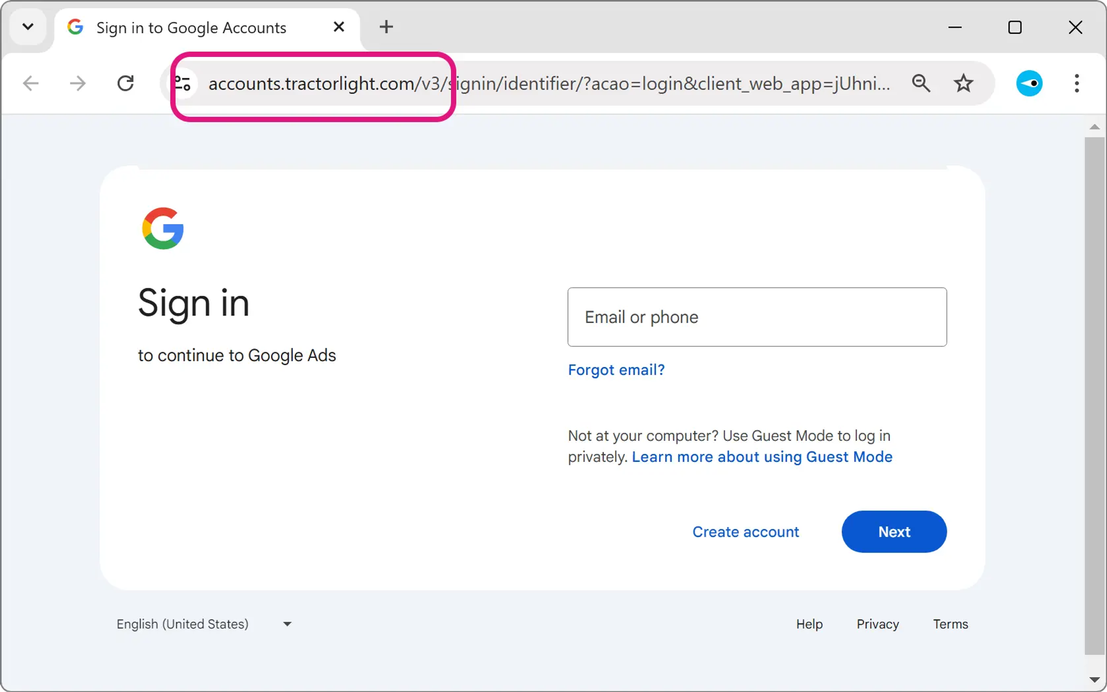Click the scrollbar down arrow

[1094, 680]
